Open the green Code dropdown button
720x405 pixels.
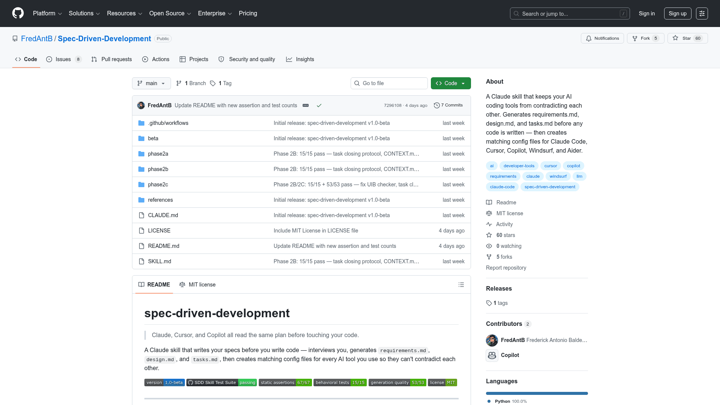(451, 83)
